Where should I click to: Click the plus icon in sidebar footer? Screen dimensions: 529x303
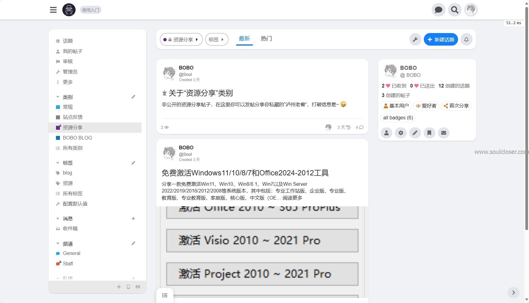pyautogui.click(x=119, y=287)
